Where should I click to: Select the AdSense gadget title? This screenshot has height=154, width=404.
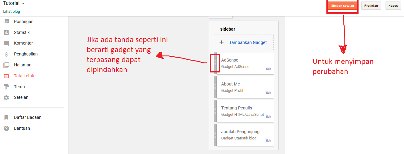pos(230,60)
